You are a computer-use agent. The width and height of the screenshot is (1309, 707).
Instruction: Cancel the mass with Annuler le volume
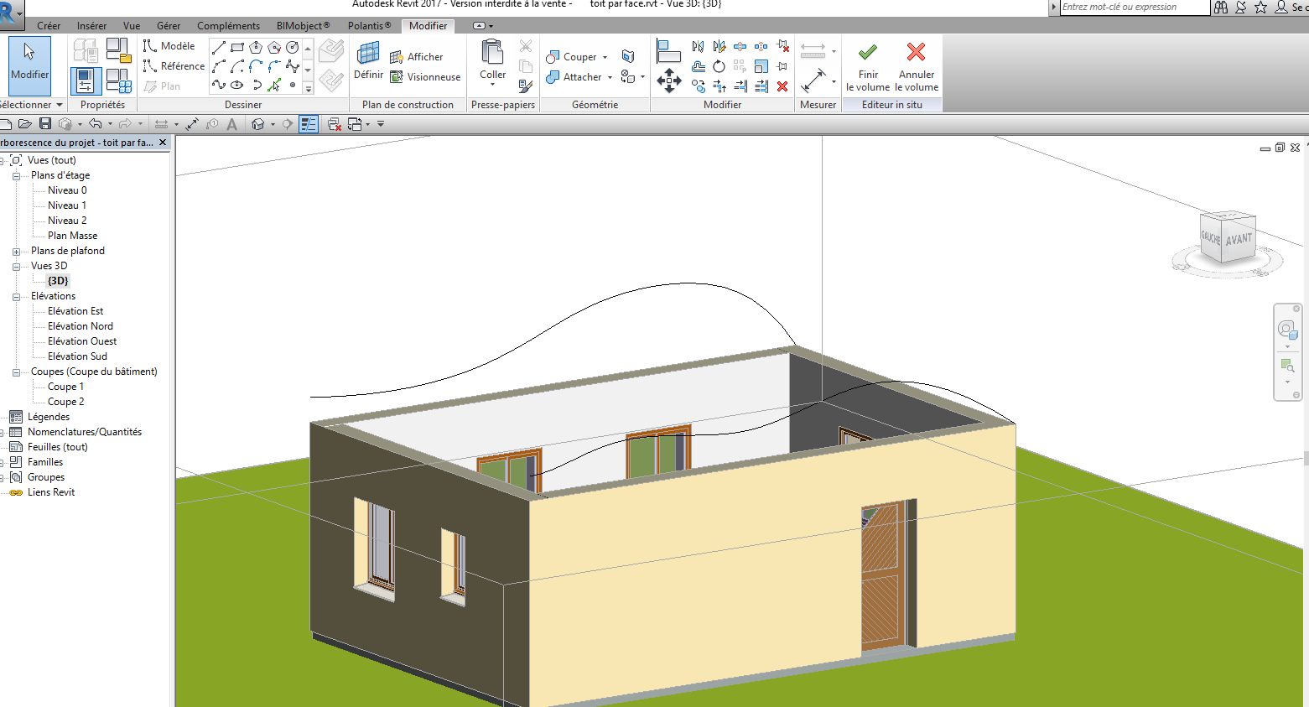pos(916,53)
